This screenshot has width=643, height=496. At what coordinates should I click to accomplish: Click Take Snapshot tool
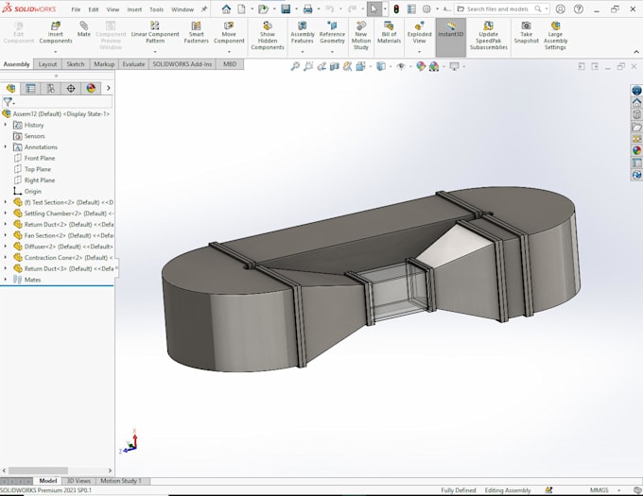tap(526, 33)
